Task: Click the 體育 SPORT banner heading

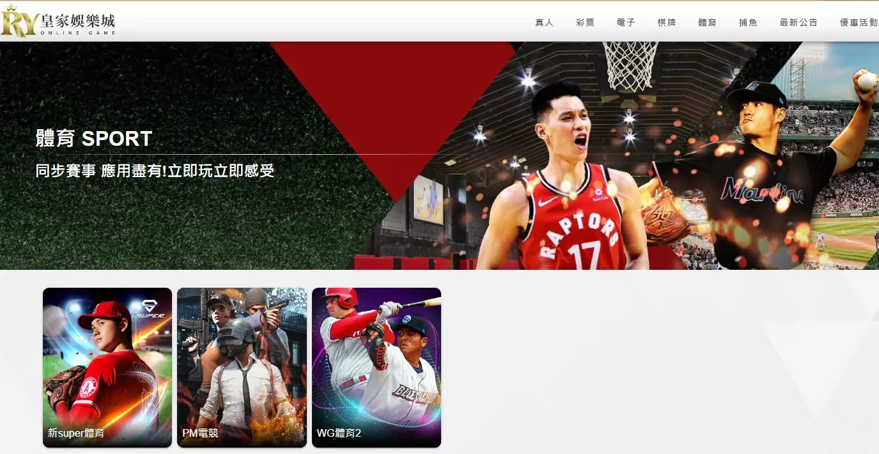Action: coord(94,138)
